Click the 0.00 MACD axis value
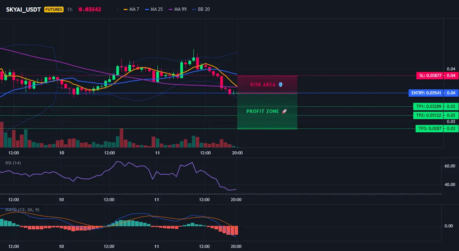Viewport: 459px width, 251px height. pyautogui.click(x=449, y=226)
